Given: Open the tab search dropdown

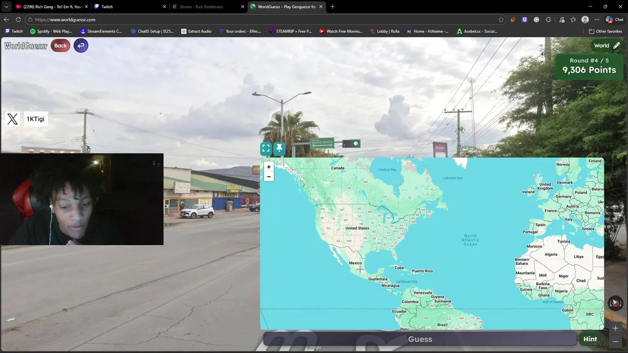Looking at the screenshot, I should tap(6, 7).
